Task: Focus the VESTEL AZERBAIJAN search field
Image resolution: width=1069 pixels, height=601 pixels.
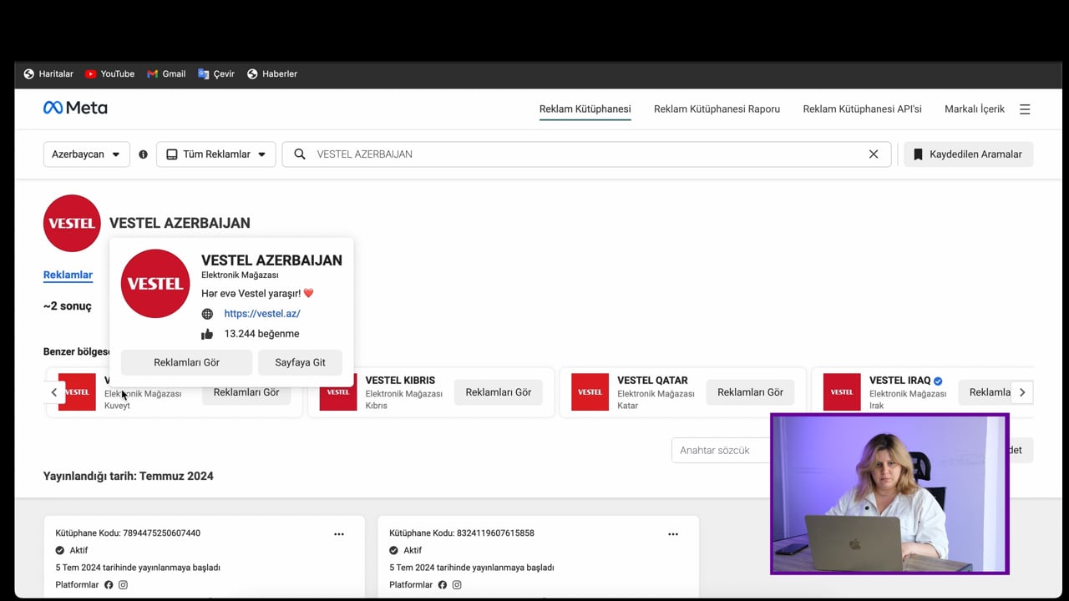Action: pyautogui.click(x=586, y=154)
